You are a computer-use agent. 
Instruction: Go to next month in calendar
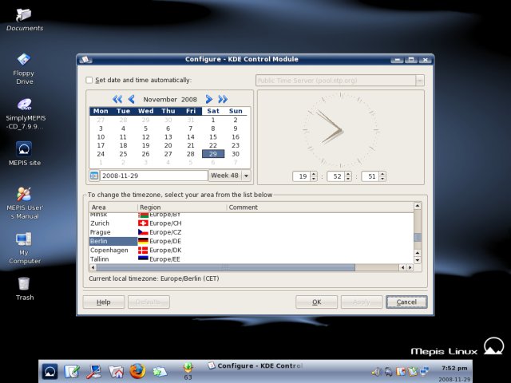[209, 99]
